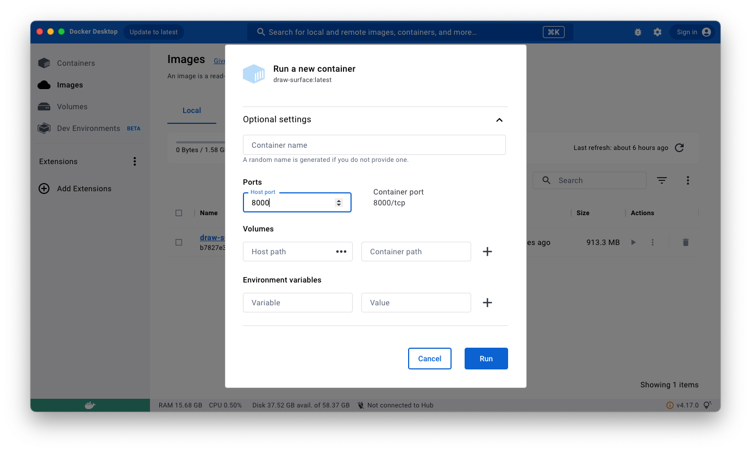Viewport: 751px width, 452px height.
Task: Click the Sign in button
Action: (x=693, y=32)
